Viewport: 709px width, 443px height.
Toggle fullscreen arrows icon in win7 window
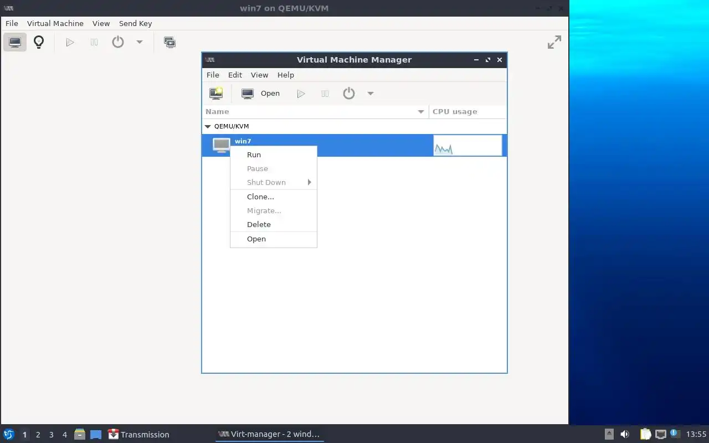point(554,42)
